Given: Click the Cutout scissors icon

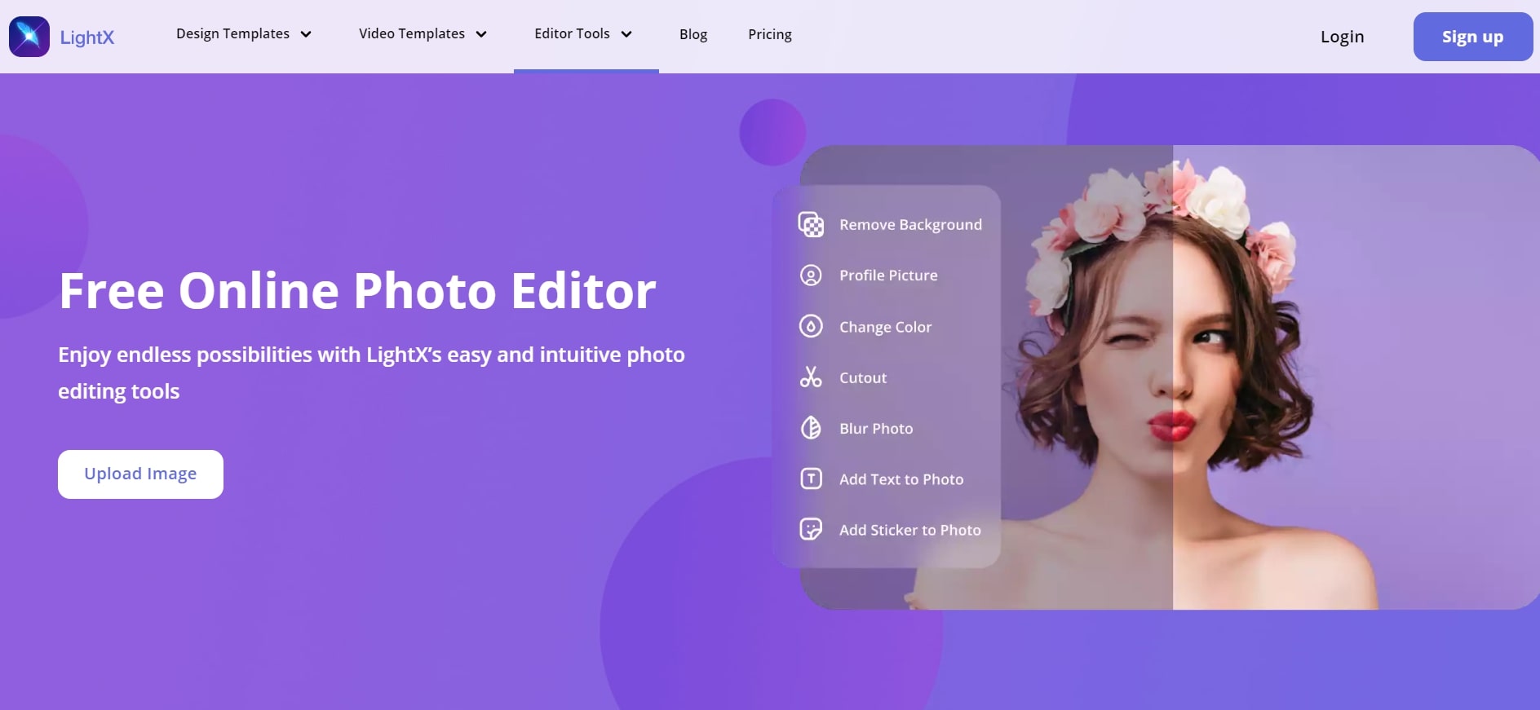Looking at the screenshot, I should coord(811,377).
